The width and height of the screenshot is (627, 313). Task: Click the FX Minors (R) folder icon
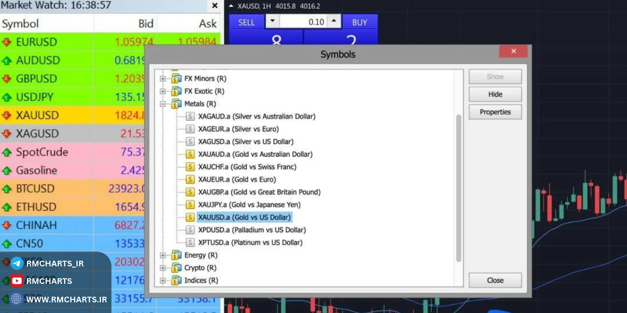point(177,79)
